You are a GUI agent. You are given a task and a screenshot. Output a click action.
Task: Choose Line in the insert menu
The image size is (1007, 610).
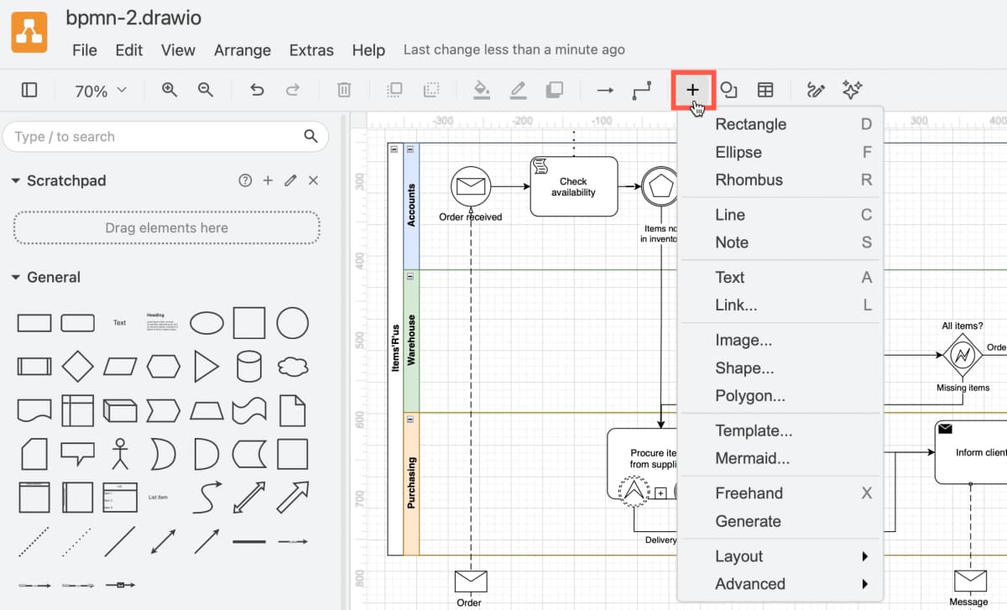click(x=780, y=215)
